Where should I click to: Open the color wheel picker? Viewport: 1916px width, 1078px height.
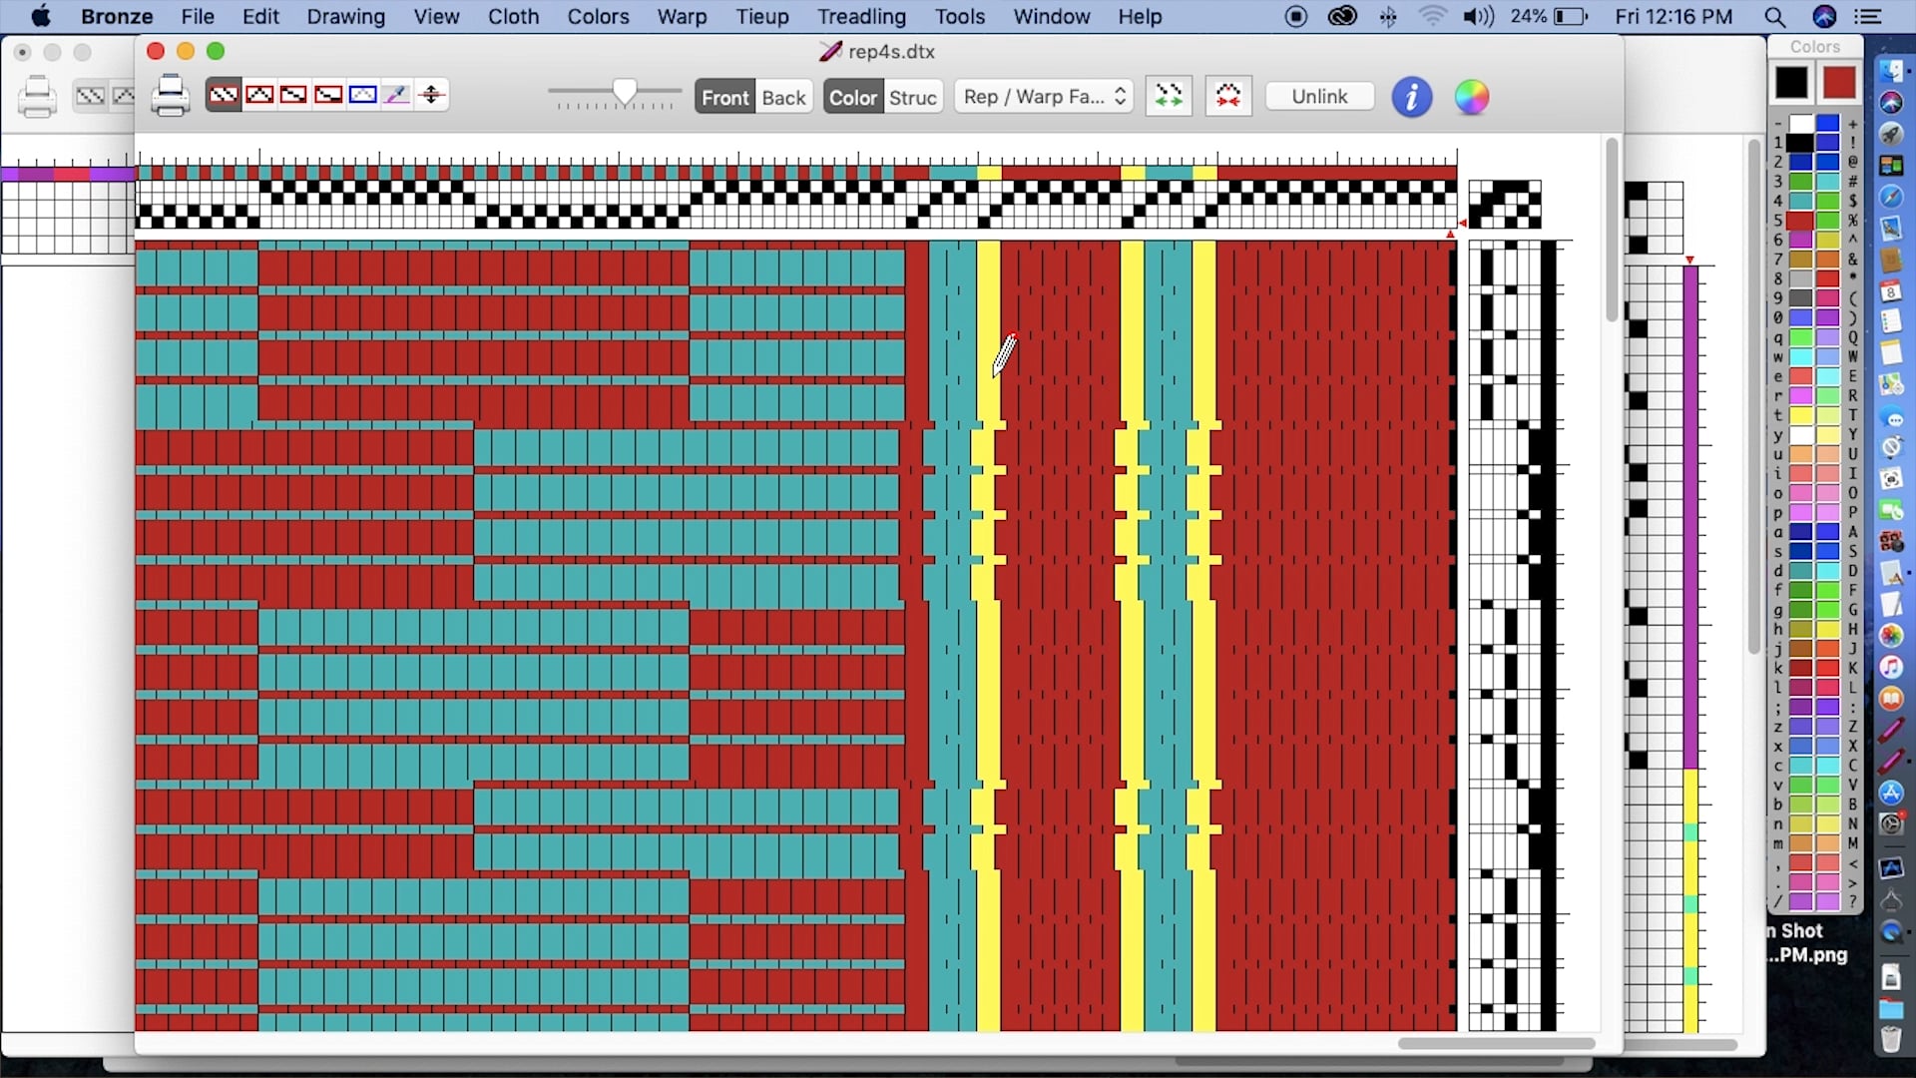(x=1473, y=96)
